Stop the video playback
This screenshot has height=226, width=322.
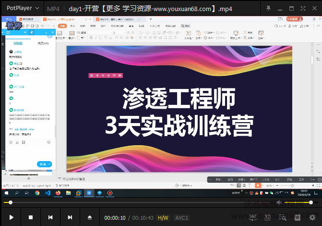click(31, 217)
